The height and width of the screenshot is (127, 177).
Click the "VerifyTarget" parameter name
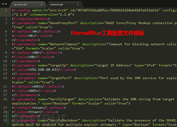click(x=62, y=99)
